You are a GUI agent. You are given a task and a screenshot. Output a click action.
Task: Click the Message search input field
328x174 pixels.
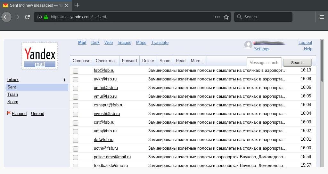(x=264, y=63)
